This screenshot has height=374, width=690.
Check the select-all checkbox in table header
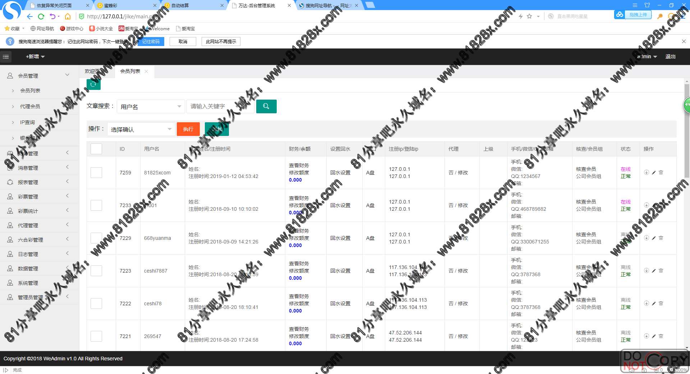[x=96, y=149]
